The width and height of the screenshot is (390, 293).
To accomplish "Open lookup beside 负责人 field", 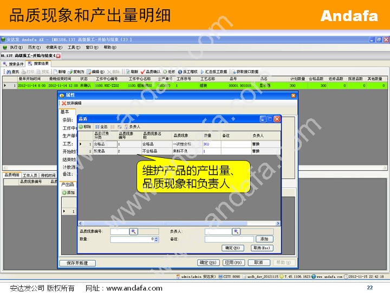I will pos(236,232).
